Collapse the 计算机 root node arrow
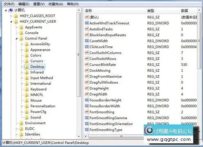 (x=6, y=10)
